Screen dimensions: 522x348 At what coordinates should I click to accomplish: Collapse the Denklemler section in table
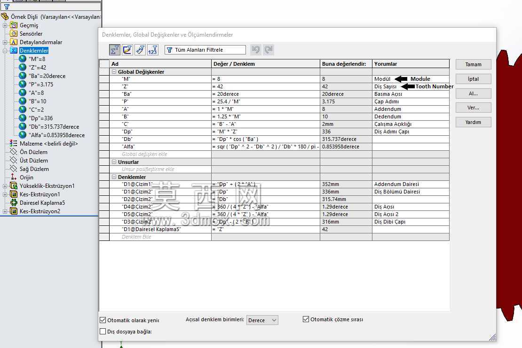click(114, 177)
